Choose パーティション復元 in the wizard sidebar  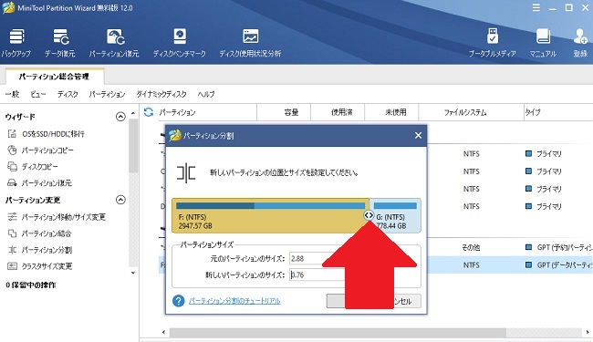47,183
